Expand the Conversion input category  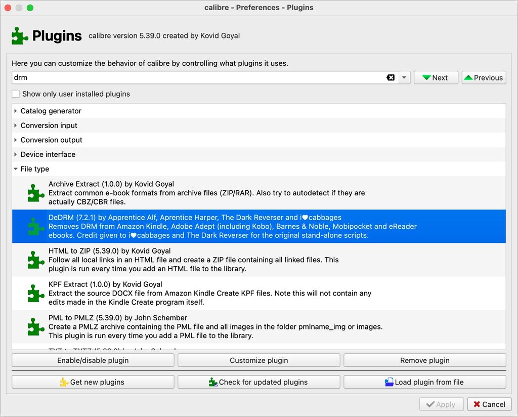(16, 126)
